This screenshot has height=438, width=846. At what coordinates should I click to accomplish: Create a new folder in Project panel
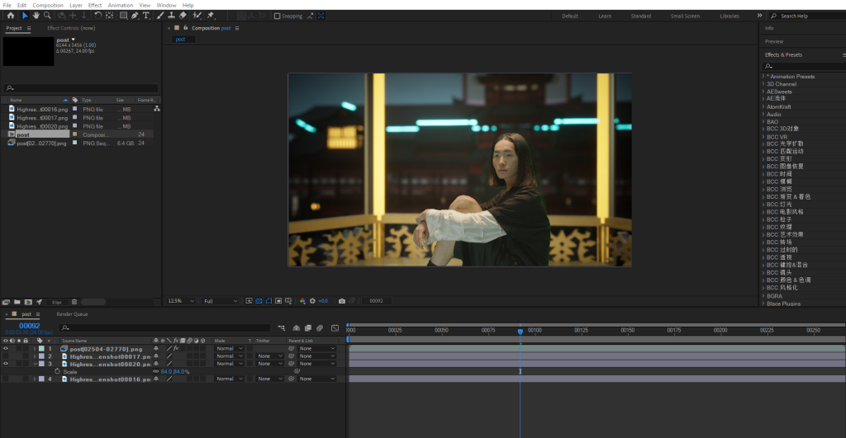[17, 302]
